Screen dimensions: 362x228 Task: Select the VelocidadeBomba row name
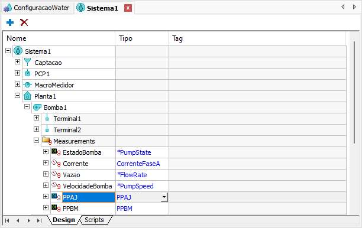88,186
